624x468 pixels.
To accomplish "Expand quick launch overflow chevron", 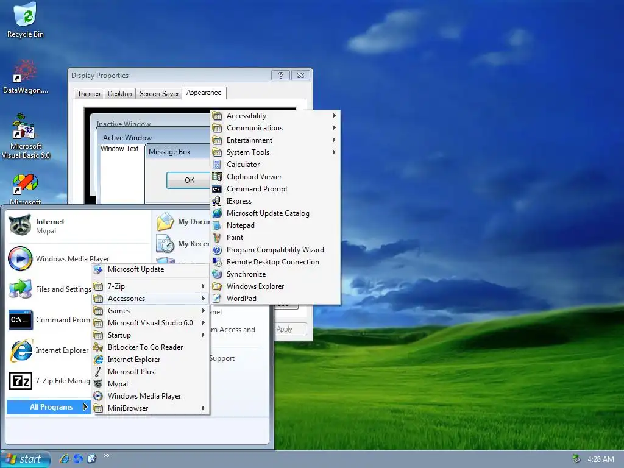I will pyautogui.click(x=106, y=456).
